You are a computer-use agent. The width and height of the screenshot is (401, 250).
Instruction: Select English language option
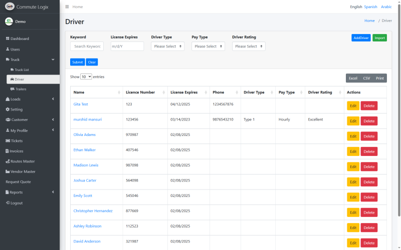tap(356, 6)
